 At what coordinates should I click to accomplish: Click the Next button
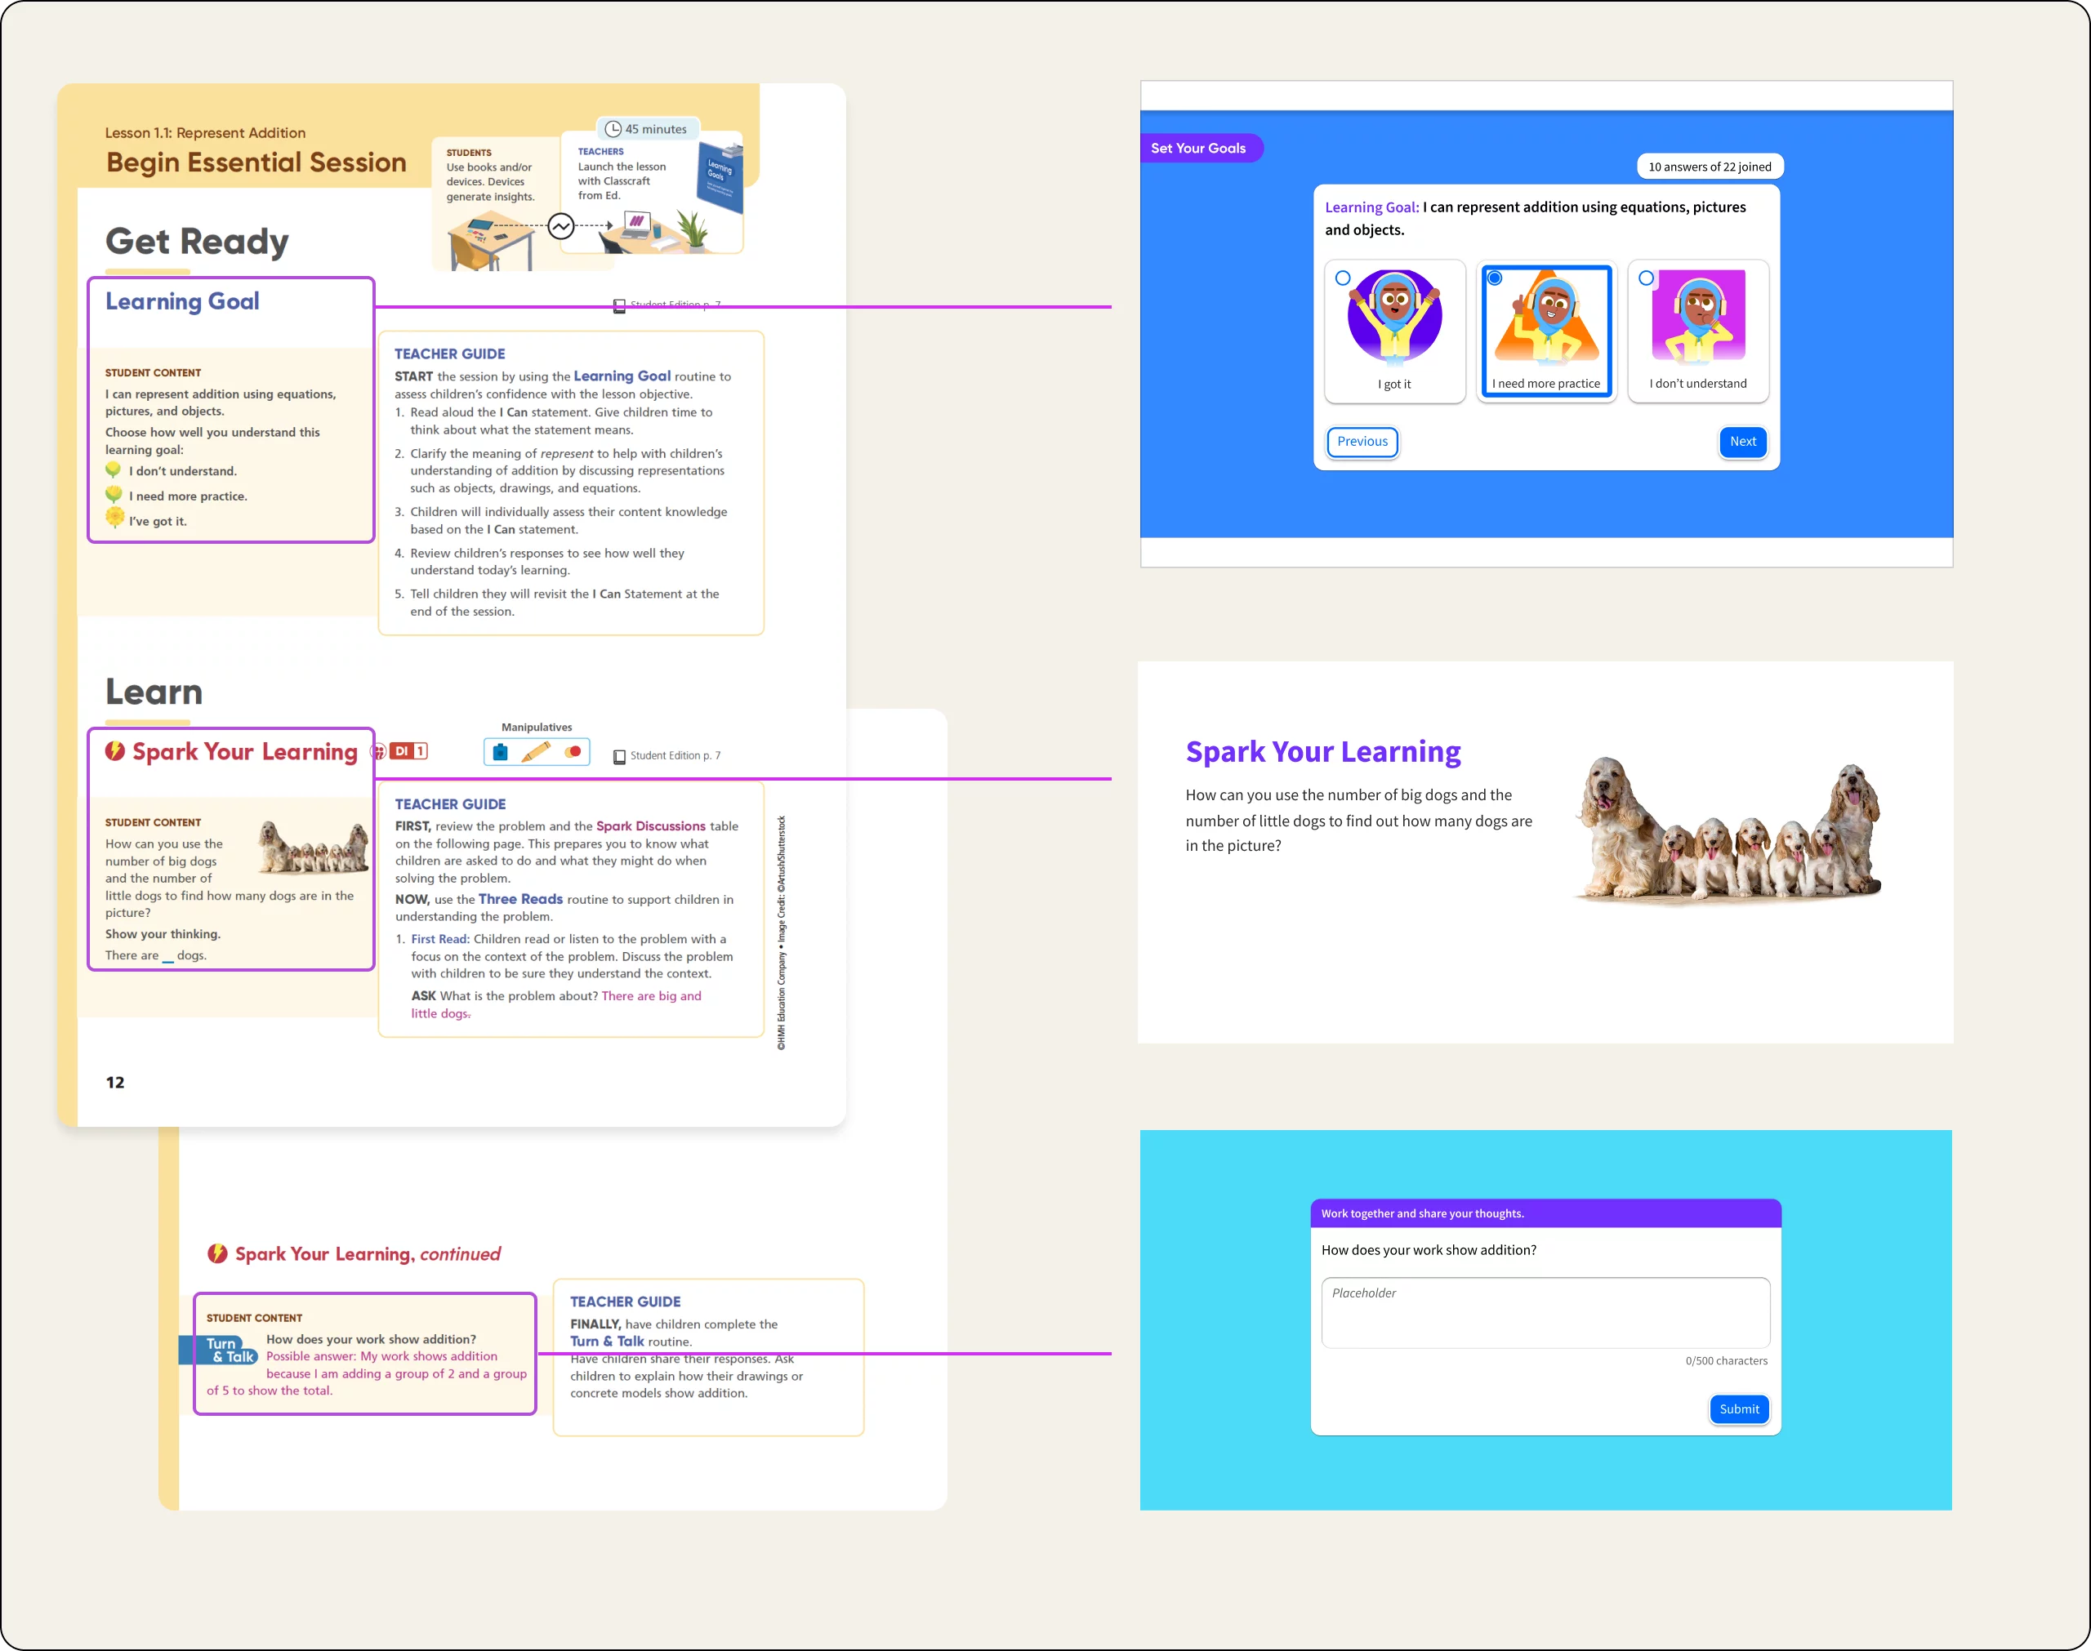1742,442
